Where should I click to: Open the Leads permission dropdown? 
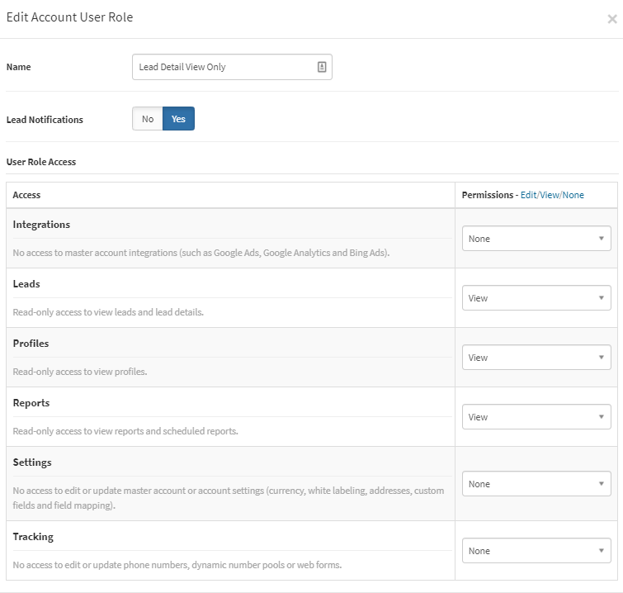536,297
